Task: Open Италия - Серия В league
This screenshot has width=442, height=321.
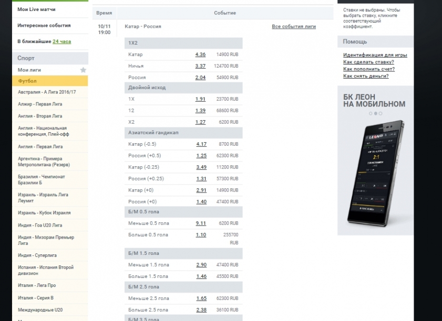Action: pyautogui.click(x=36, y=298)
